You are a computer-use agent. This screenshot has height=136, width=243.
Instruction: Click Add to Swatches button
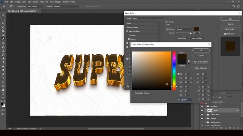(201, 62)
